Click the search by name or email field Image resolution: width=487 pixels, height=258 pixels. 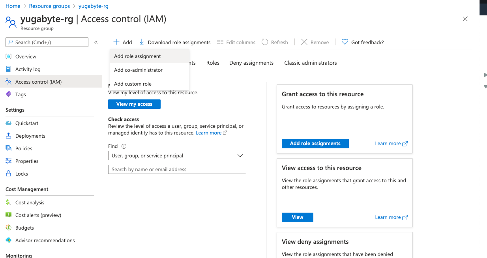(177, 169)
